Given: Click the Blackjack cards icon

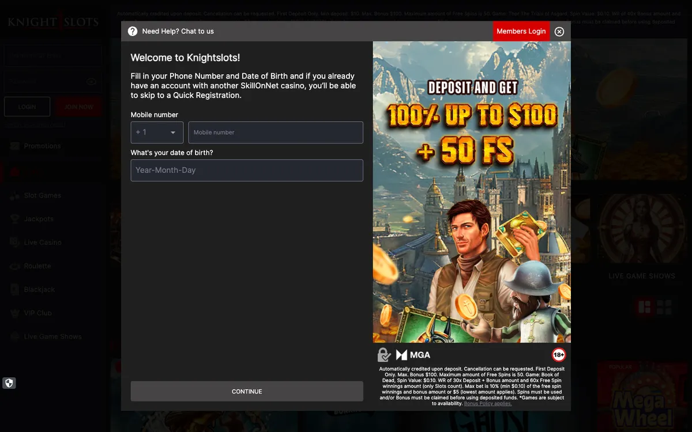Looking at the screenshot, I should (x=14, y=290).
